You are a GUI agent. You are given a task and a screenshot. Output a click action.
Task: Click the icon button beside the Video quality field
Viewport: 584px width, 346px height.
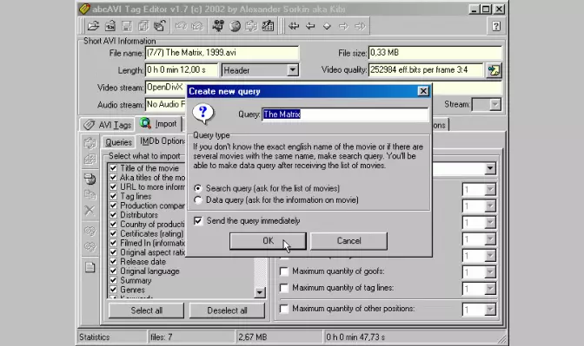click(494, 70)
